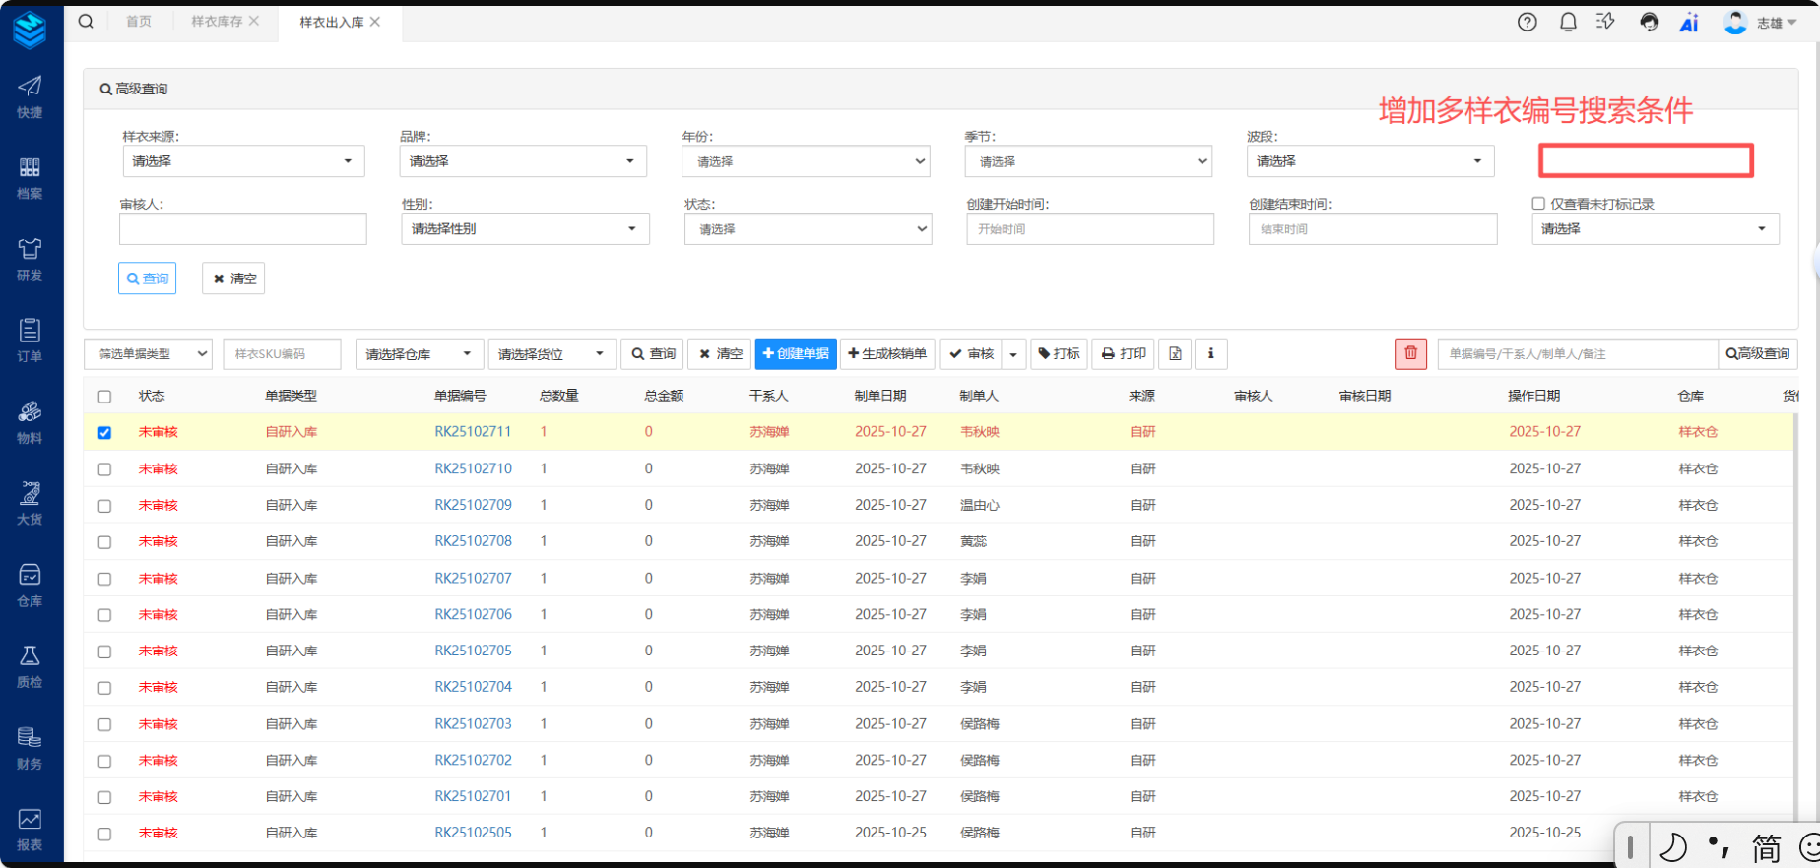Open document link RK25102709

pos(473,505)
